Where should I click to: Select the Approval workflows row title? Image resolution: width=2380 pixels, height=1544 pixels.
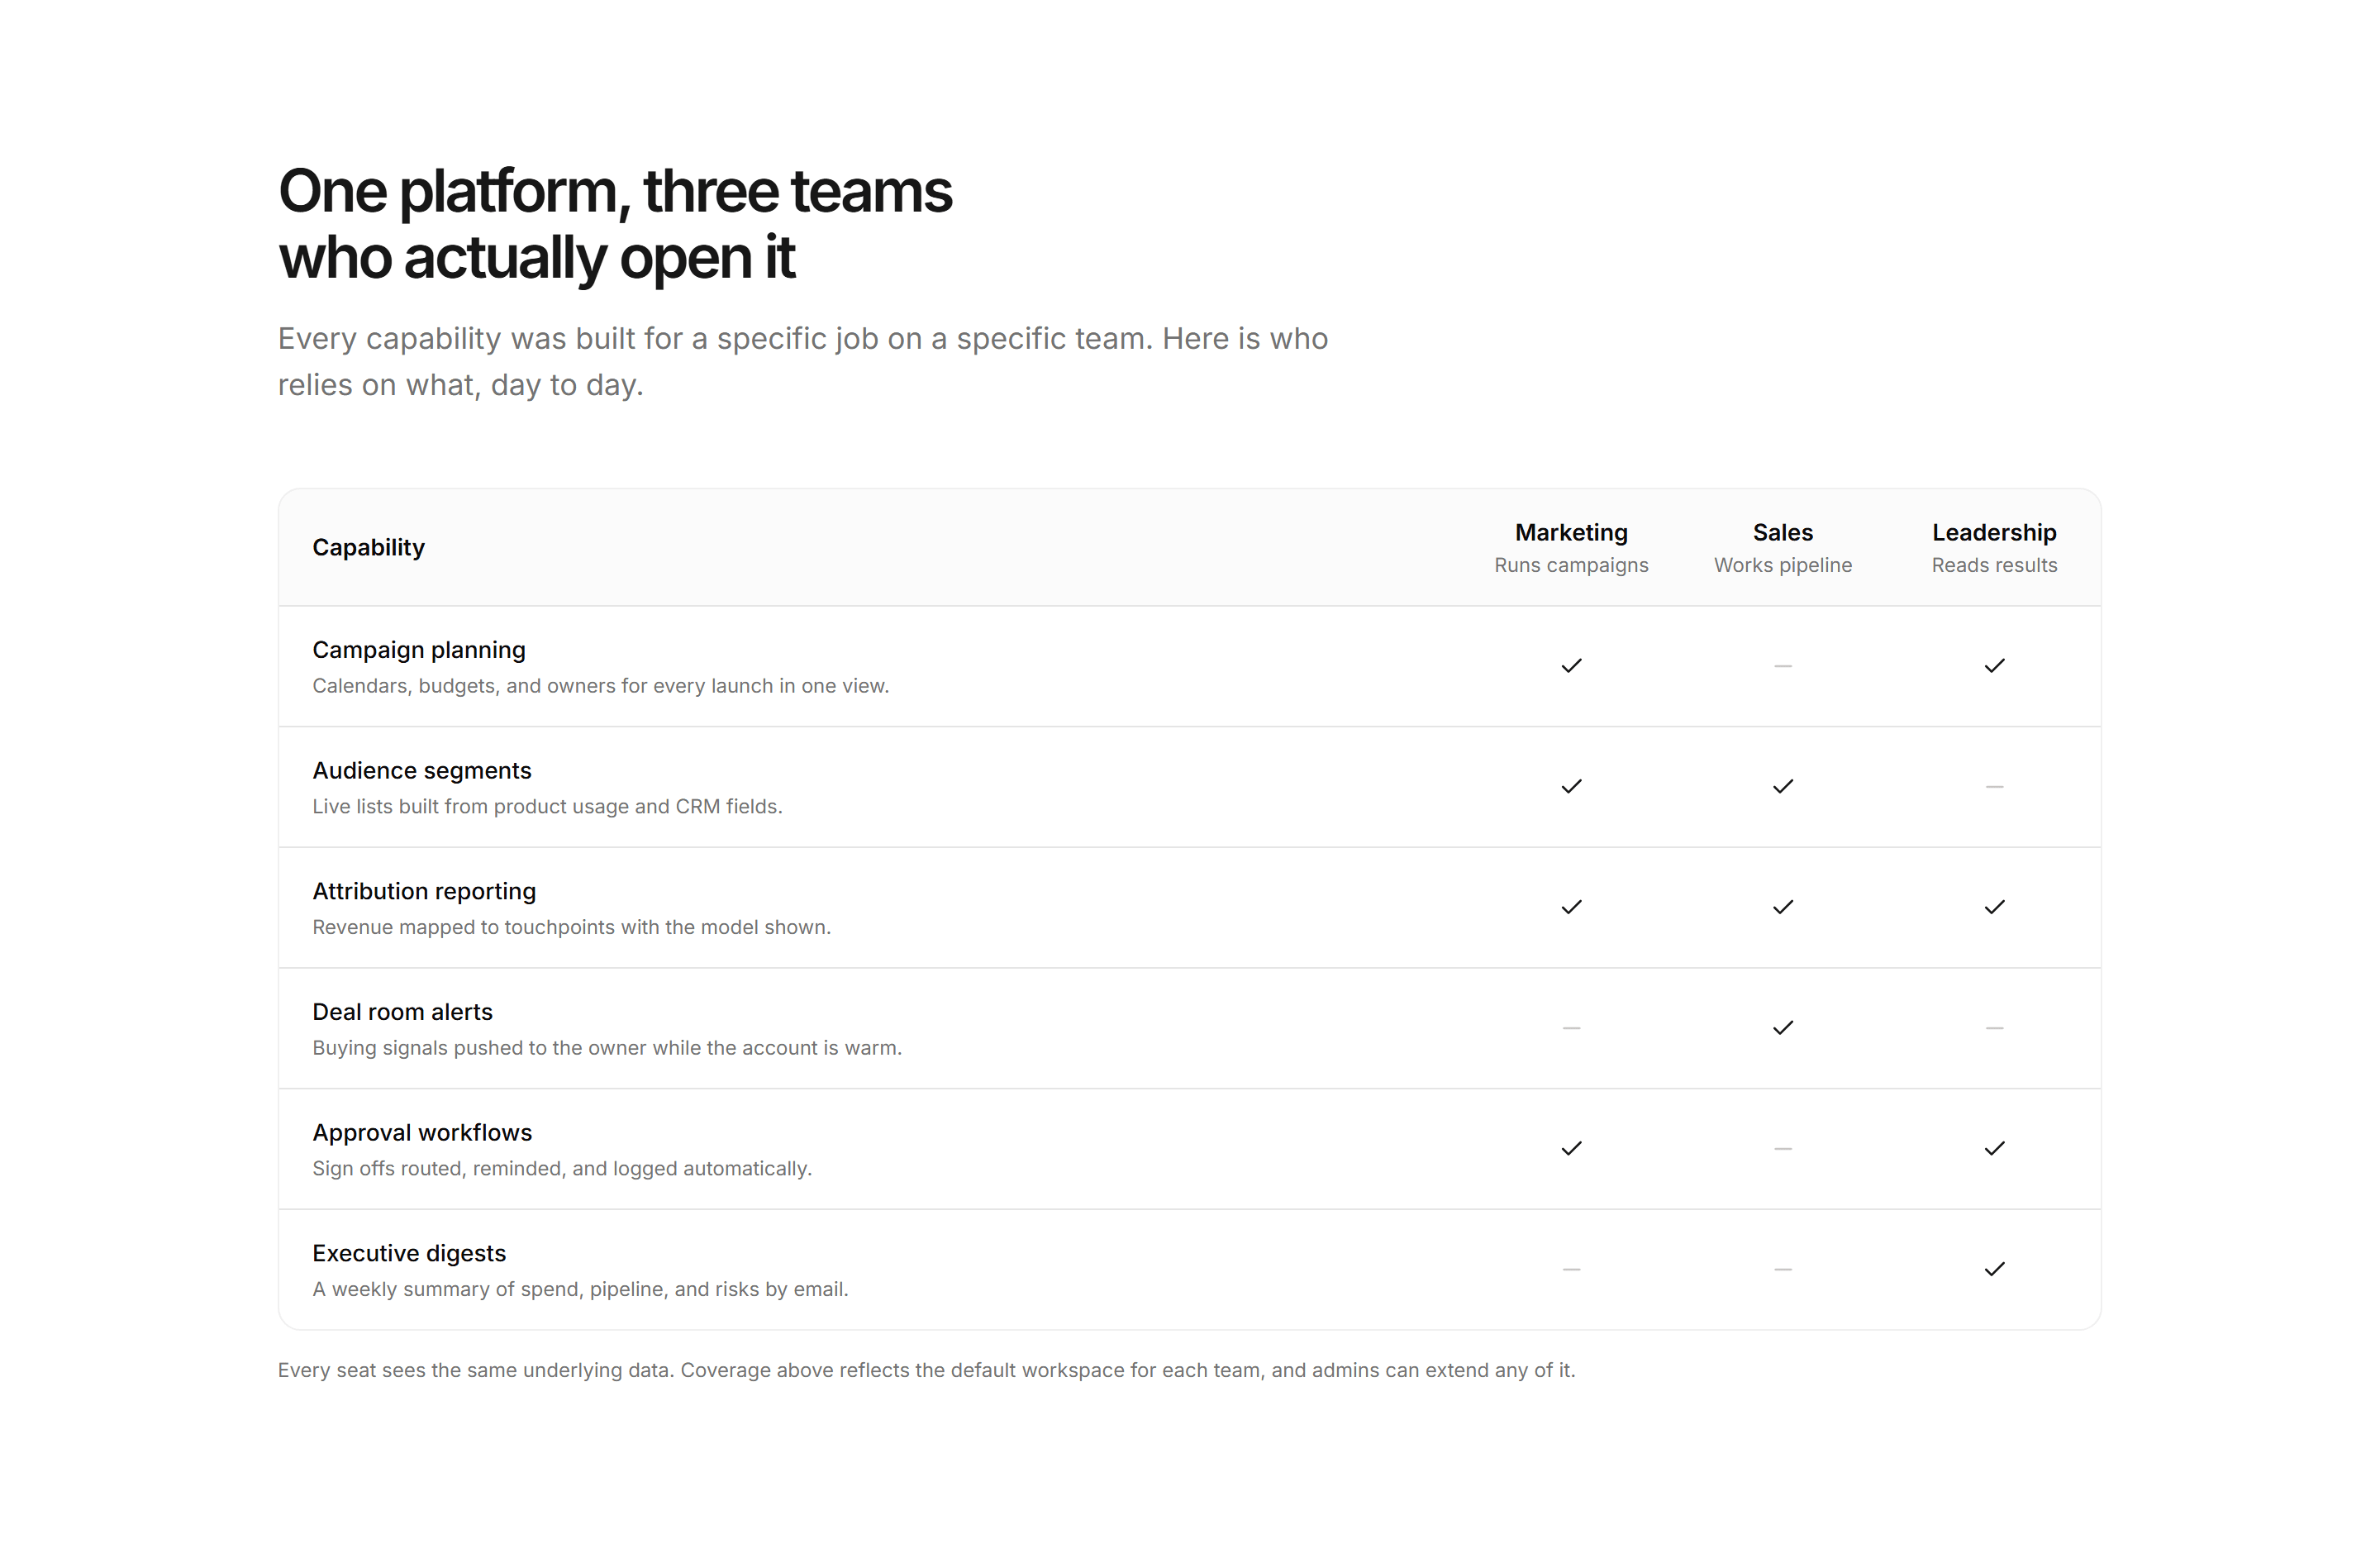tap(422, 1133)
